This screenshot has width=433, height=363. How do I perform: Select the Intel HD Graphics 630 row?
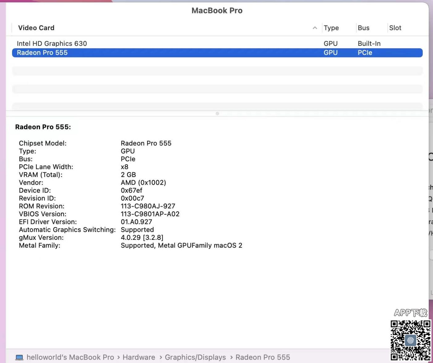[217, 44]
